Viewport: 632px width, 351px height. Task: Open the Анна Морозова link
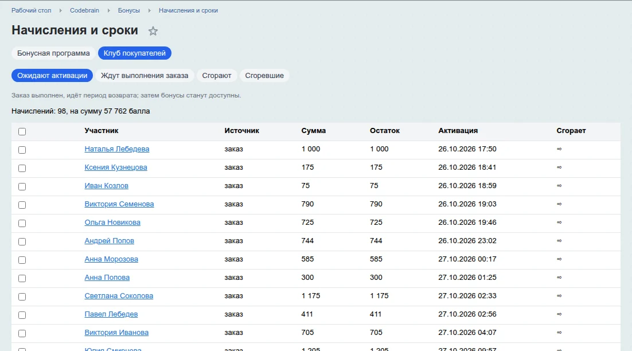click(x=111, y=259)
